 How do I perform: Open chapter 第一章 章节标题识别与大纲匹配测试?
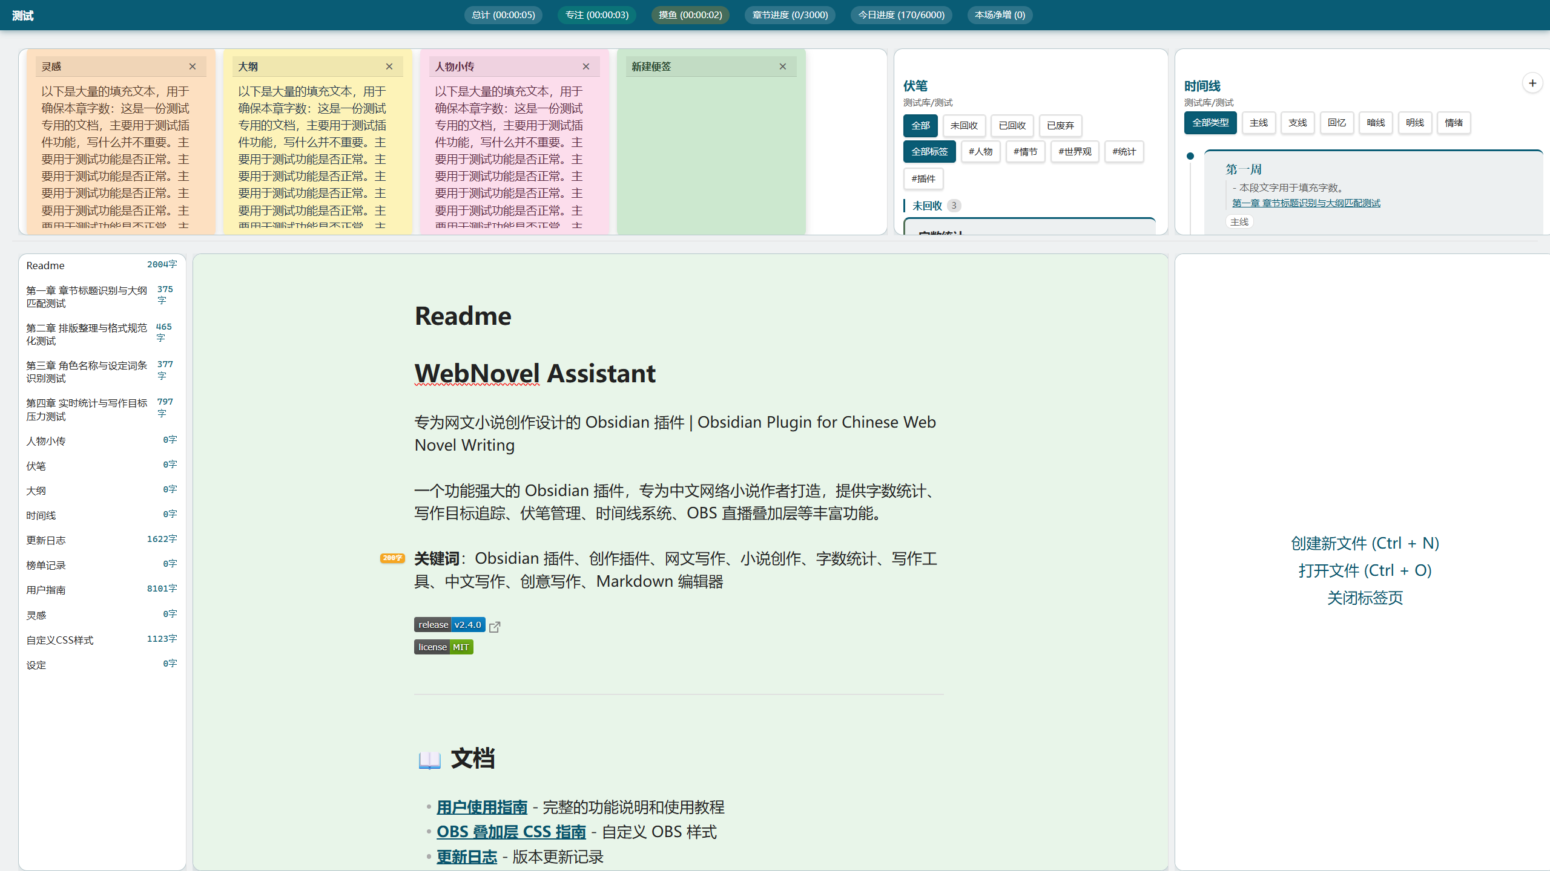pos(102,297)
